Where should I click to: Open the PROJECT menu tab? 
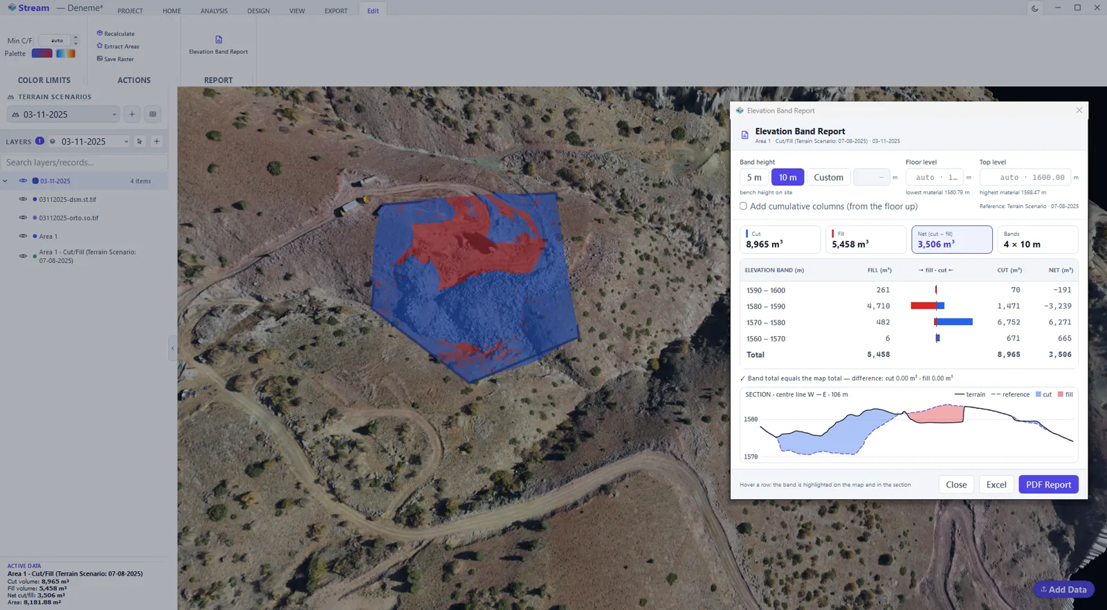(x=130, y=11)
